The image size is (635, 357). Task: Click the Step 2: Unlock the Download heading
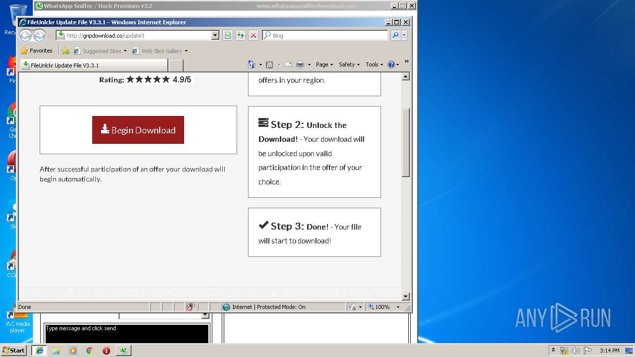[303, 131]
